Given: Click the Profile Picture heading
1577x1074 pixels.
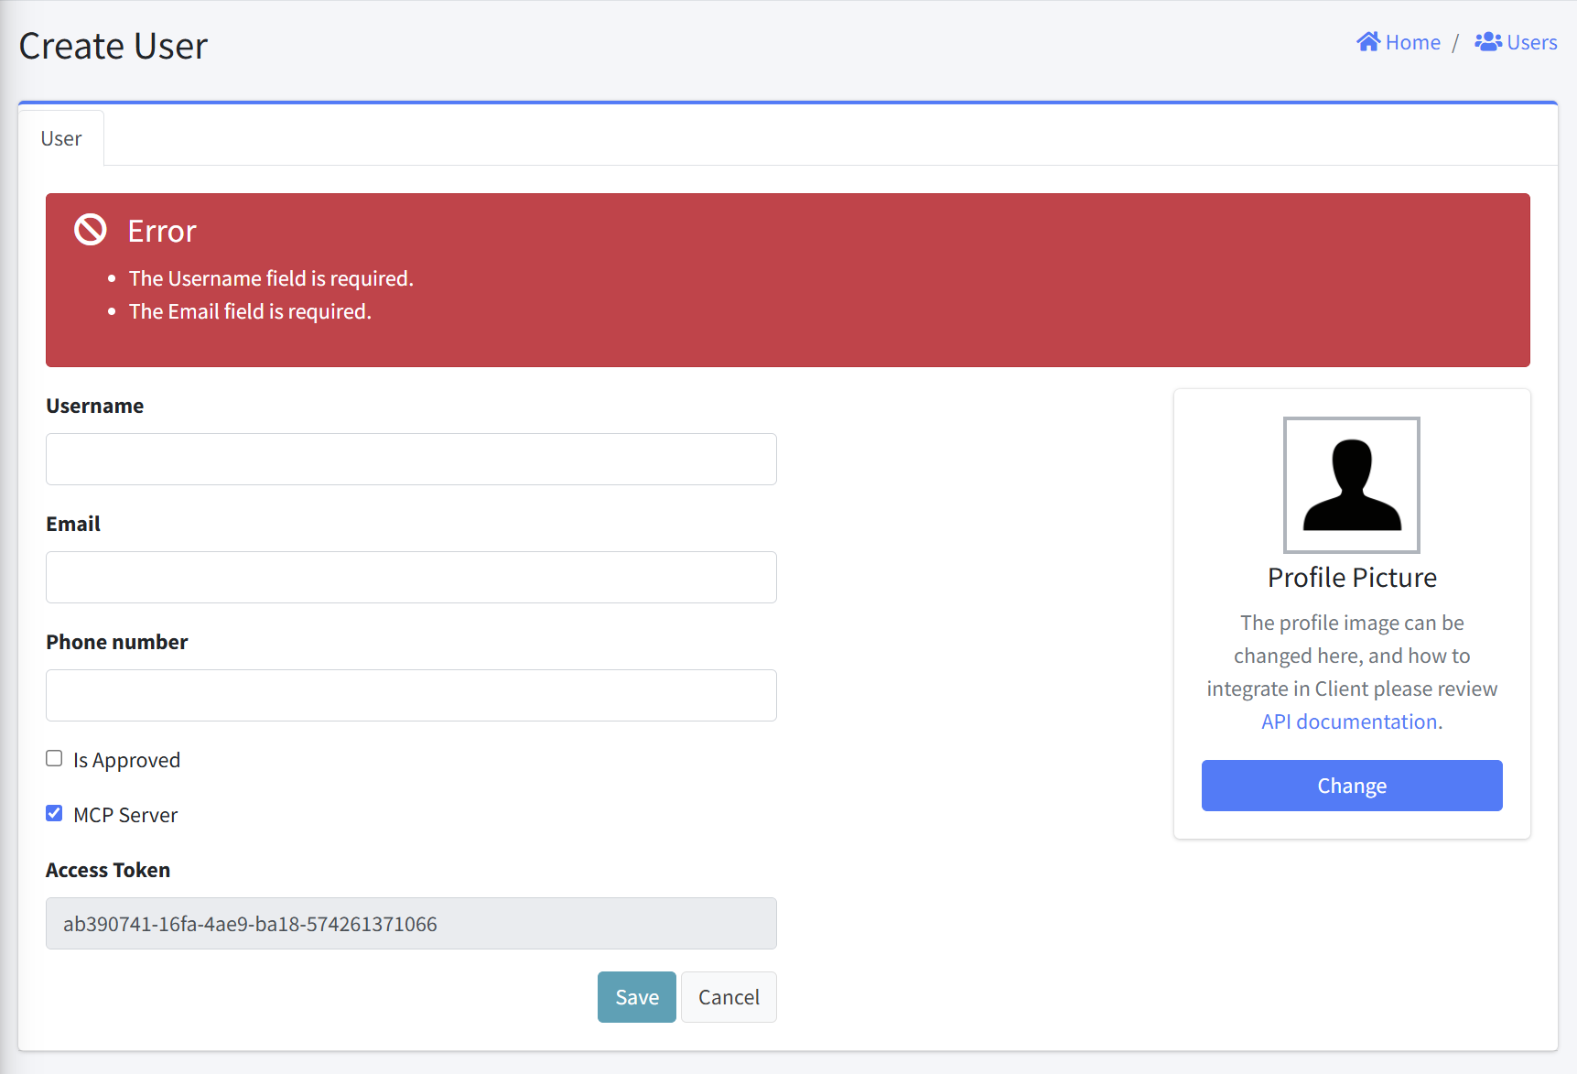Looking at the screenshot, I should (1352, 578).
